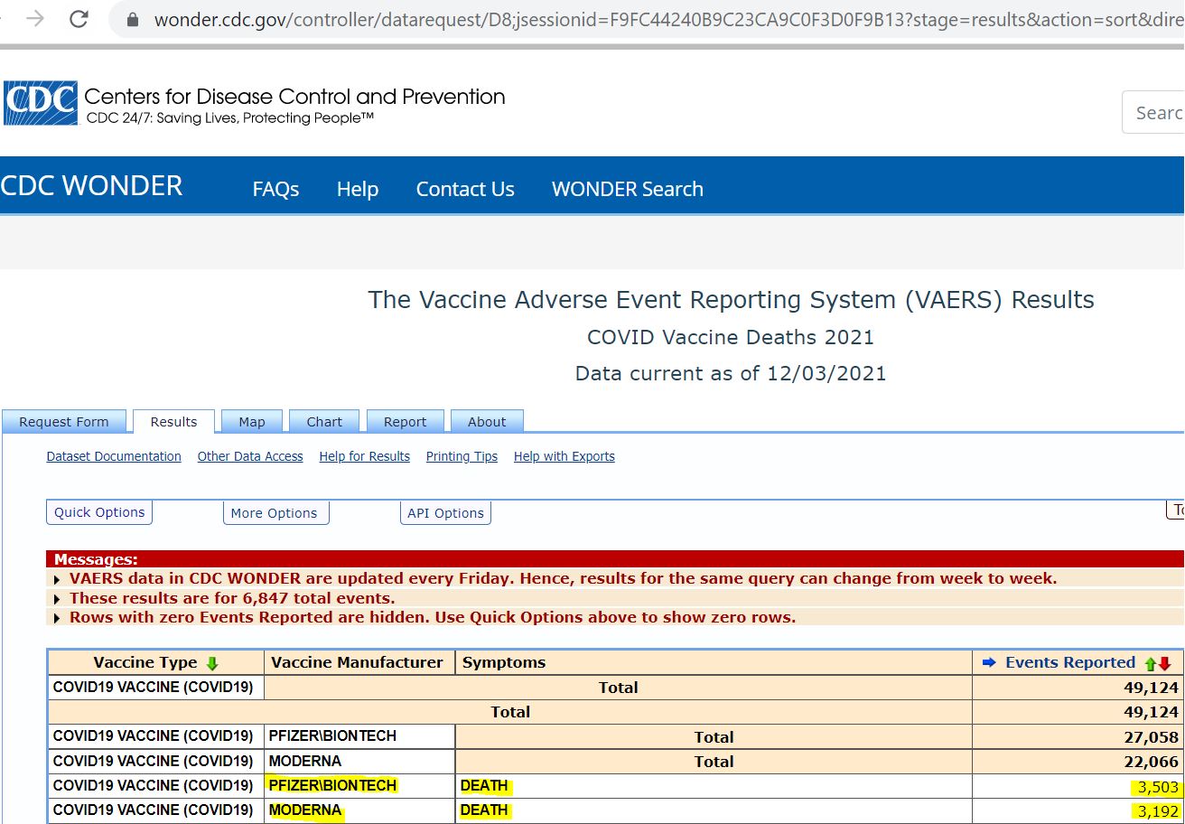Screen dimensions: 1185x824
Task: Open the Map tab
Action: pyautogui.click(x=252, y=422)
